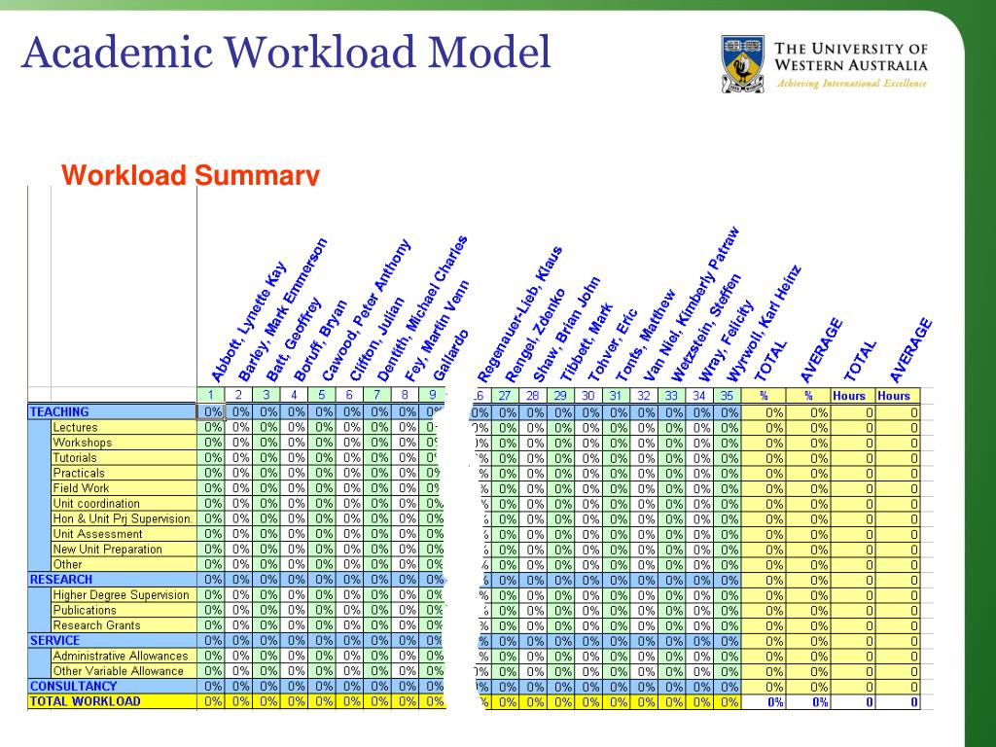Click column number 35 header cell
The width and height of the screenshot is (996, 747).
[727, 395]
